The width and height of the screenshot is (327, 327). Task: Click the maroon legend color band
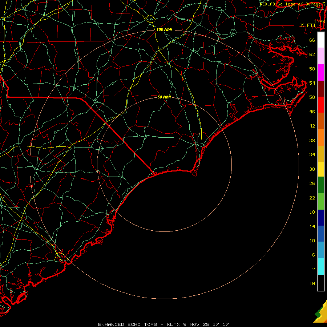click(321, 88)
